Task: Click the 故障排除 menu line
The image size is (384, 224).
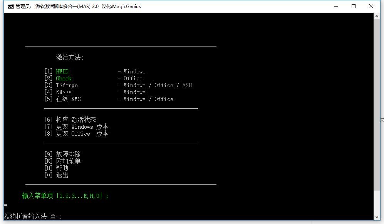Action: [62, 154]
